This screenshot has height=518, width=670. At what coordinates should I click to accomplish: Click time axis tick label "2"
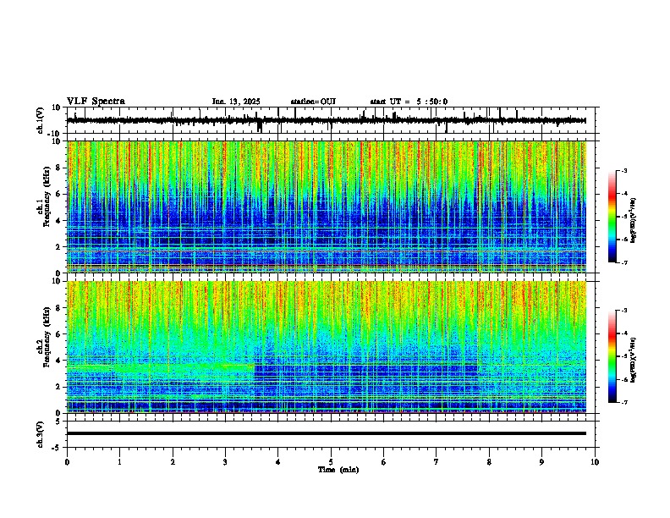(x=173, y=462)
